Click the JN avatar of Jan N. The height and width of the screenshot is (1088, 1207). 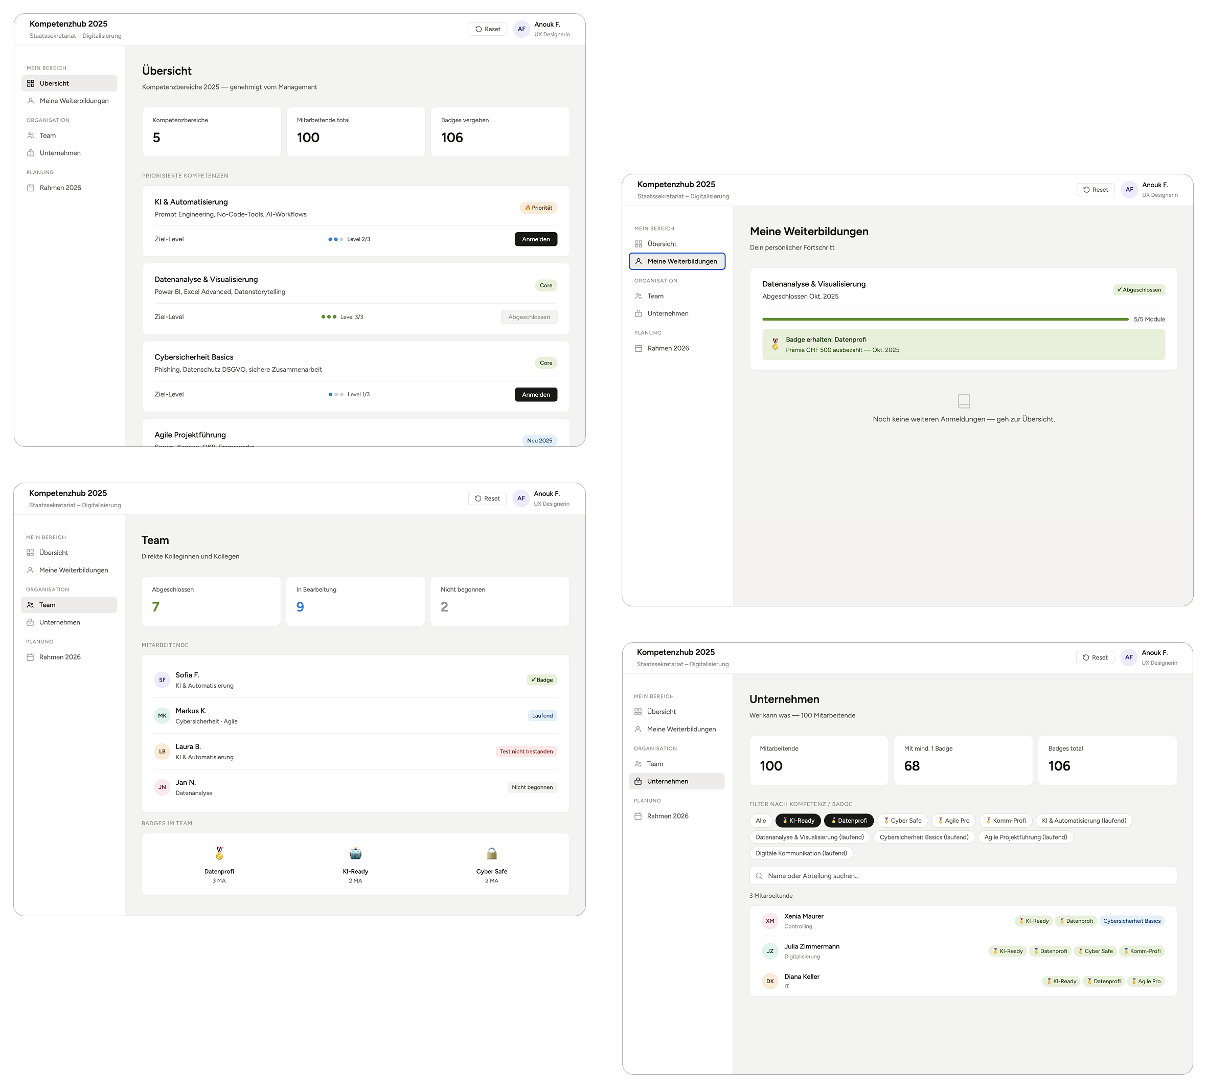click(162, 787)
